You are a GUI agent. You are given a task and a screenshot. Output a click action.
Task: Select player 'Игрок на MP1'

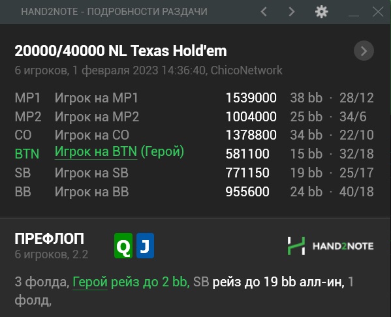pos(96,98)
